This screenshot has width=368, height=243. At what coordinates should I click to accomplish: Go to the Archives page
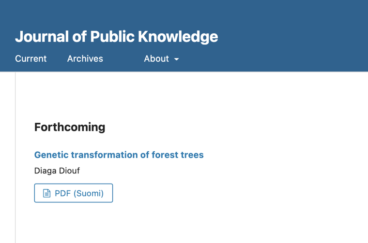[x=85, y=59]
